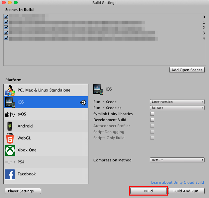The width and height of the screenshot is (209, 198).
Task: Click the Build And Run button
Action: tap(186, 191)
